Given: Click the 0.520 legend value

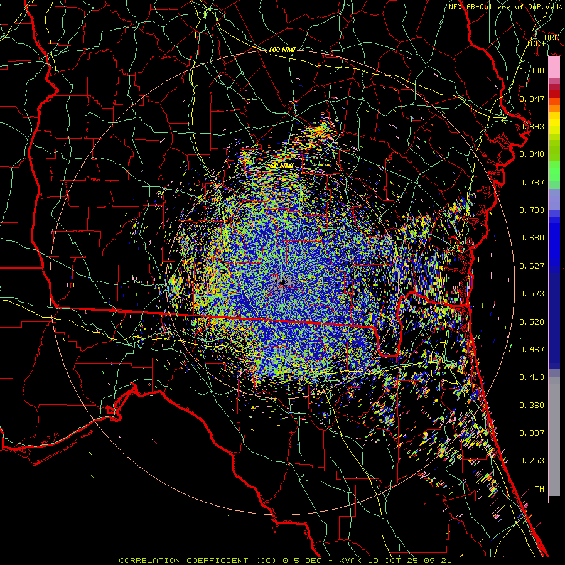Looking at the screenshot, I should [x=532, y=322].
